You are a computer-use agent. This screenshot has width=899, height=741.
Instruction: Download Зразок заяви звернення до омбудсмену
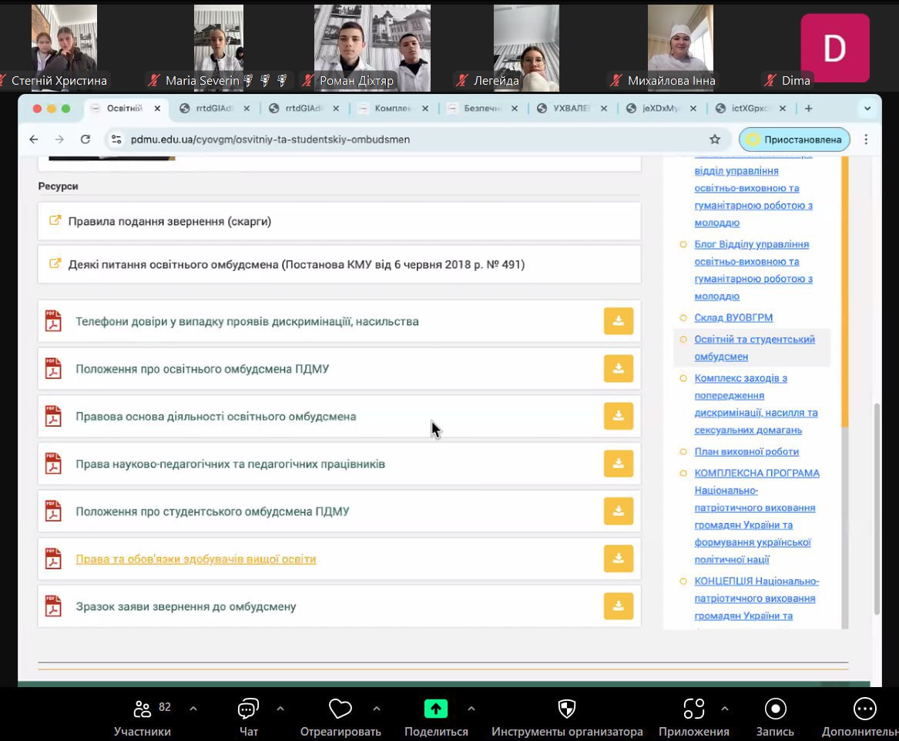coord(618,606)
